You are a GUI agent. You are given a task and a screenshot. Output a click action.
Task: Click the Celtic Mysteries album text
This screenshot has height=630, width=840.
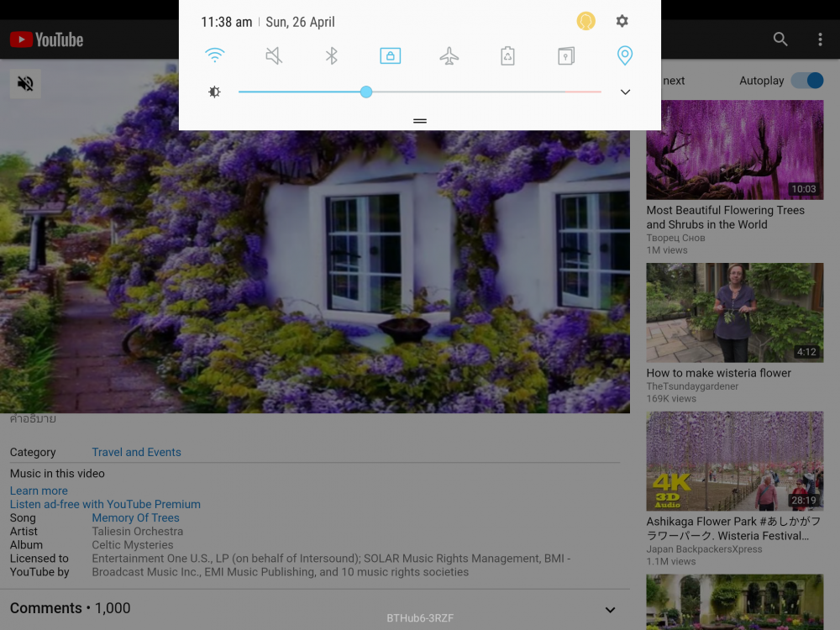133,545
